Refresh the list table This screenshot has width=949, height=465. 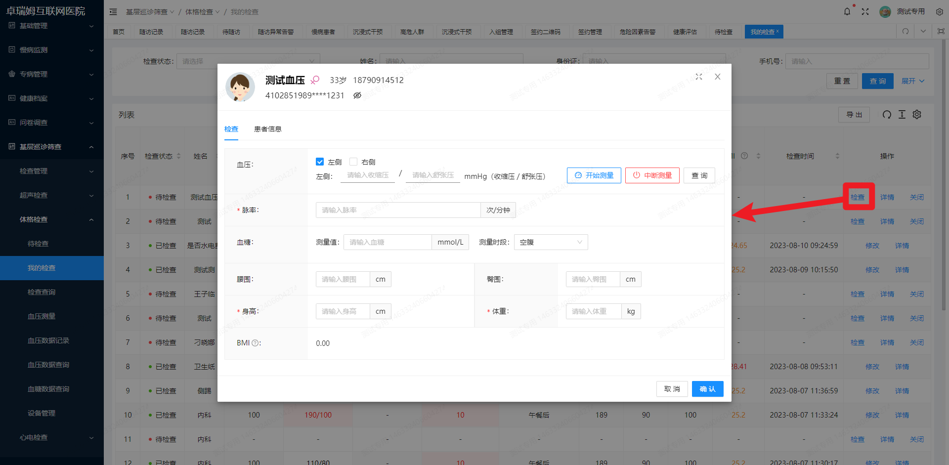[x=887, y=115]
